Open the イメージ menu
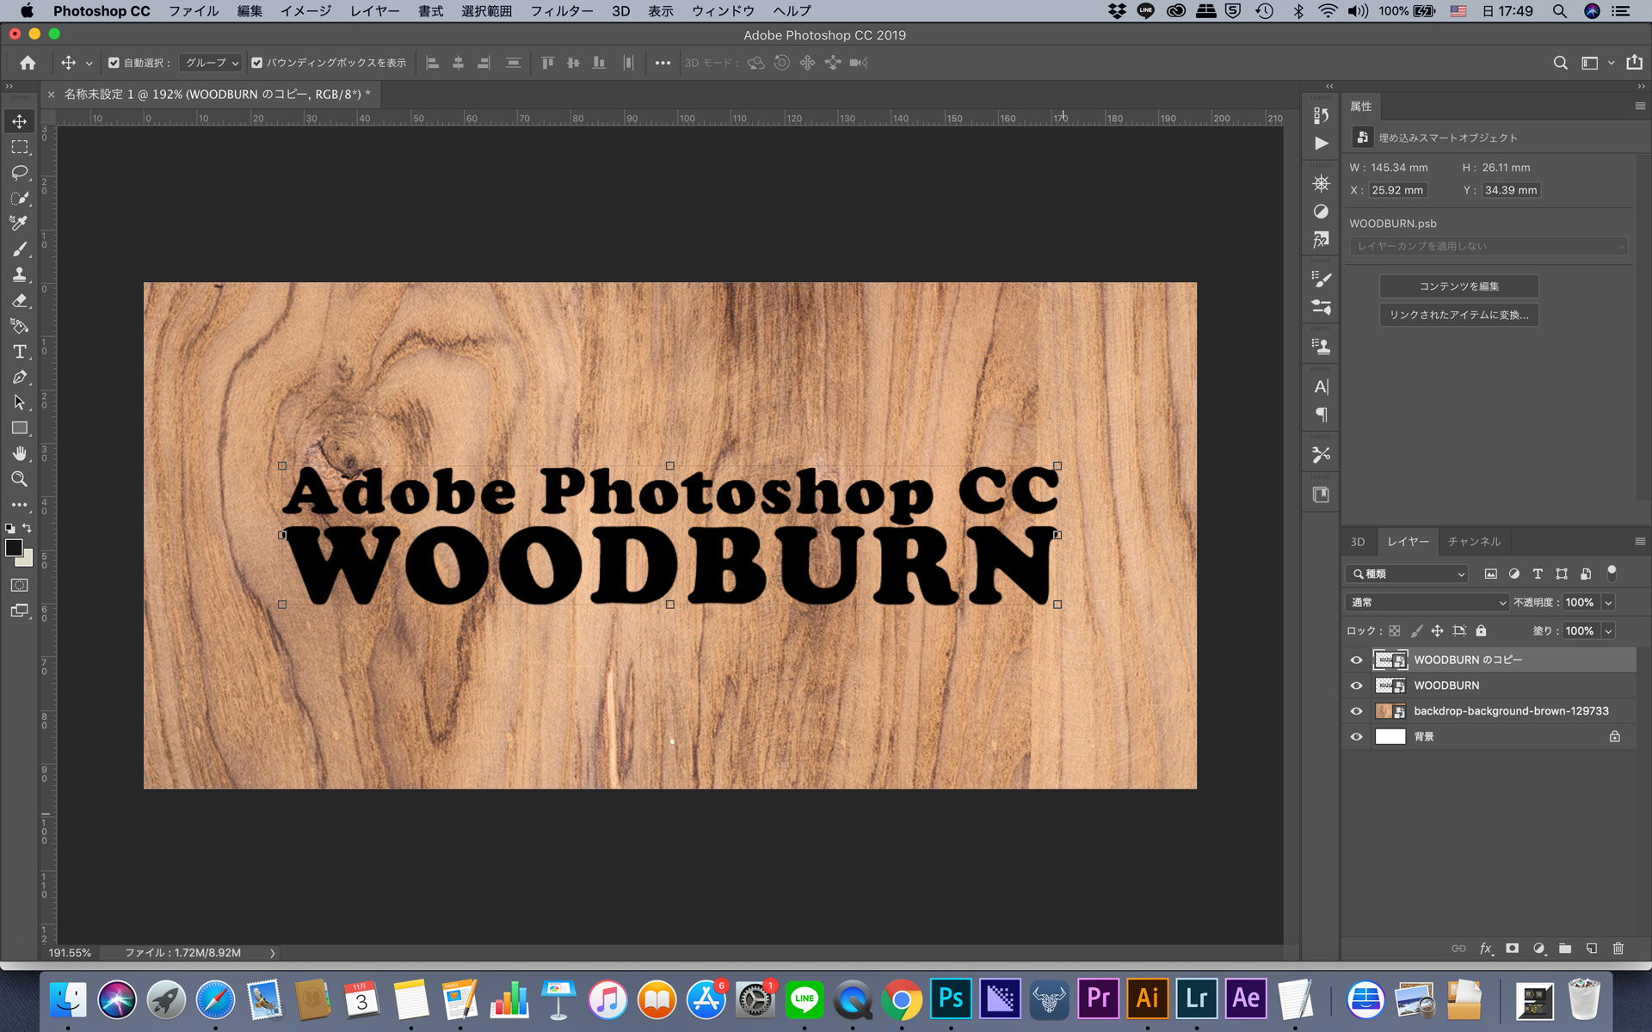The height and width of the screenshot is (1032, 1652). tap(305, 11)
